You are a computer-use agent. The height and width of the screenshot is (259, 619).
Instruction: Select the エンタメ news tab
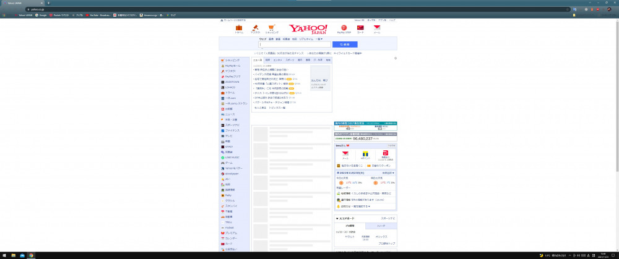pyautogui.click(x=278, y=60)
